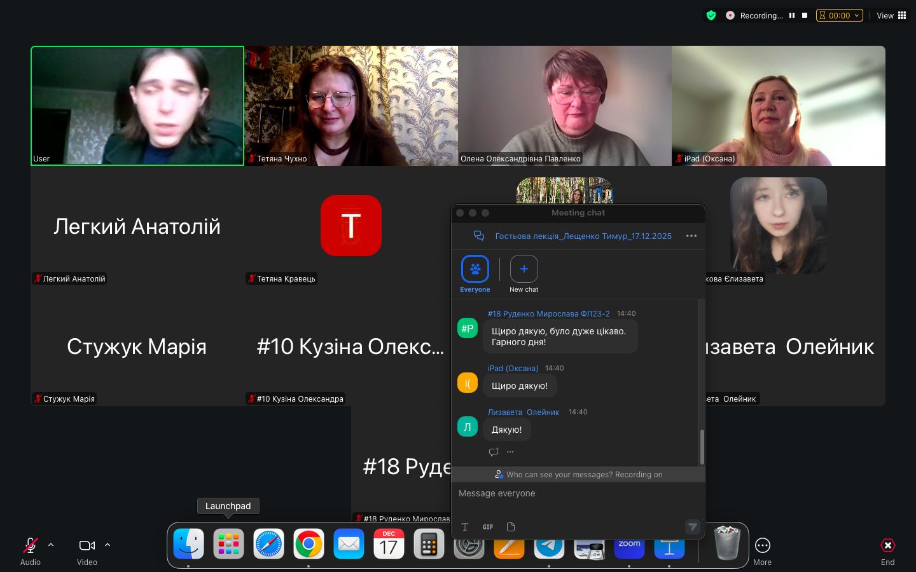Start a New chat
916x572 pixels.
524,269
